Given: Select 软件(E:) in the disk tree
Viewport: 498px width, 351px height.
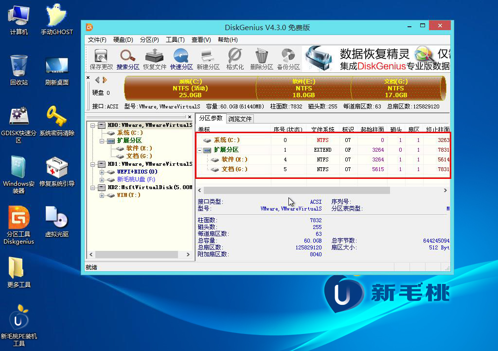Looking at the screenshot, I should click(x=139, y=148).
